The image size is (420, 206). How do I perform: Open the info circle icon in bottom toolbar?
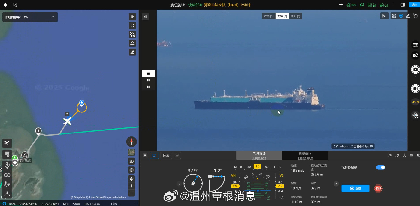point(404,155)
